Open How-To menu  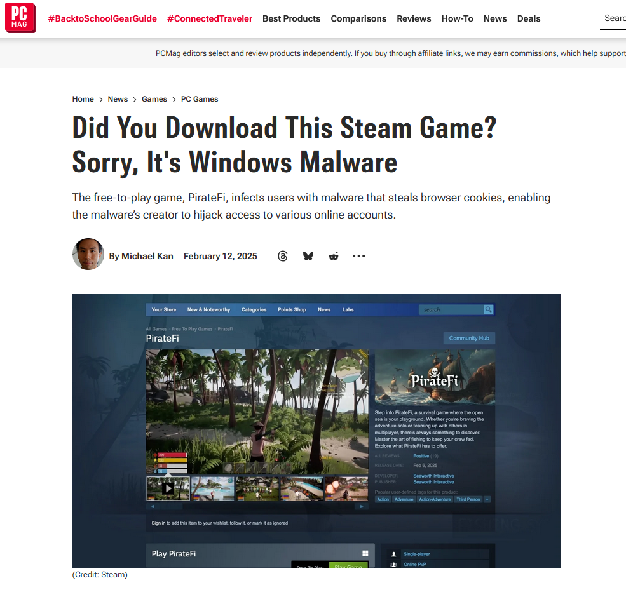click(457, 19)
